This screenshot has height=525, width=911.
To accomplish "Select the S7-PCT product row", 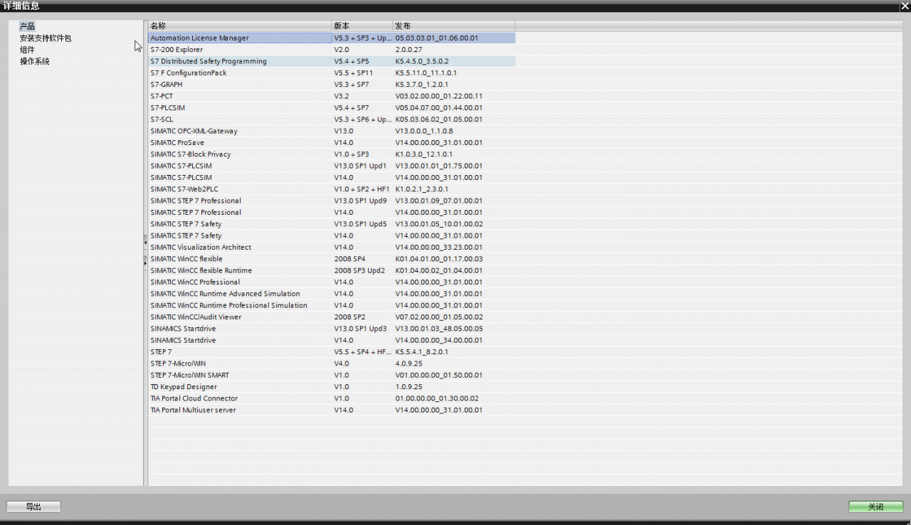I will pos(332,96).
